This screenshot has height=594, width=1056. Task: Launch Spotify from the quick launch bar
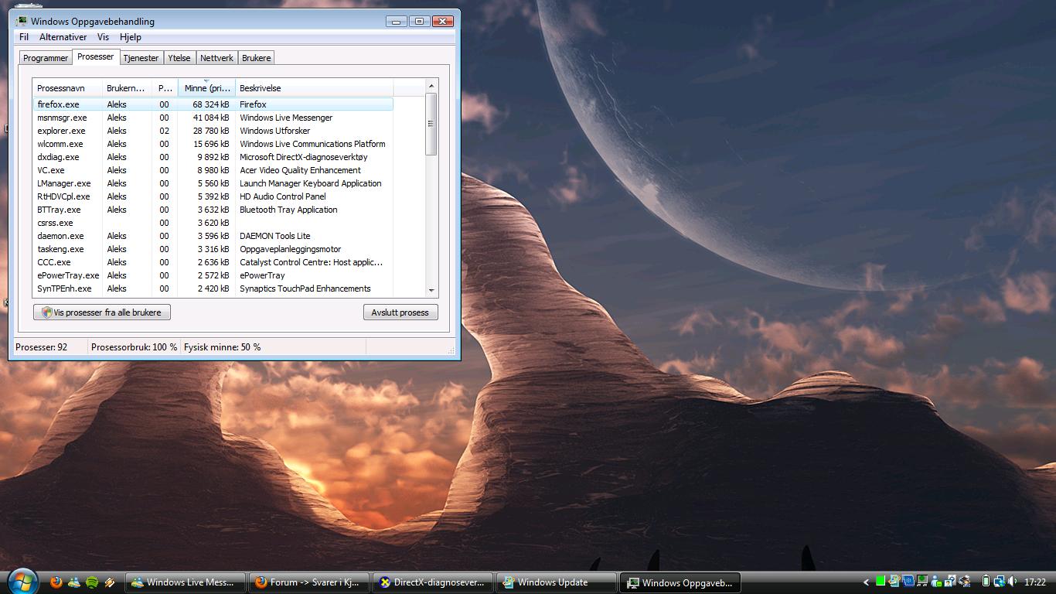[x=92, y=582]
